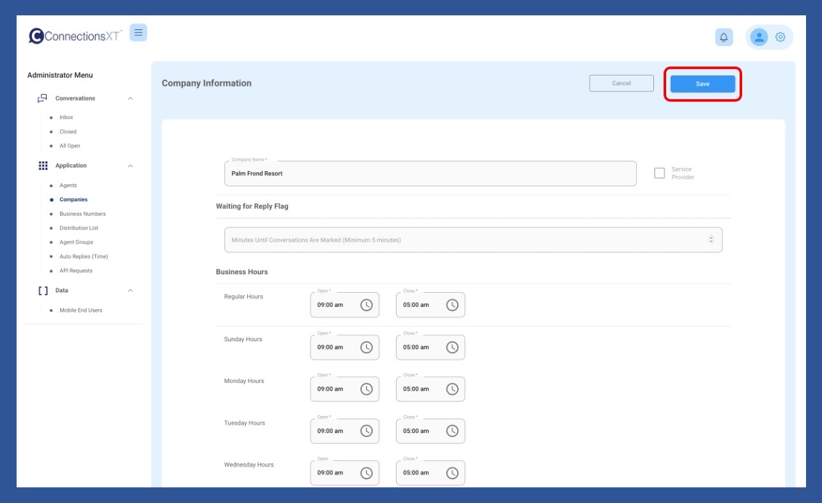Collapse the Conversations menu section

tap(130, 98)
